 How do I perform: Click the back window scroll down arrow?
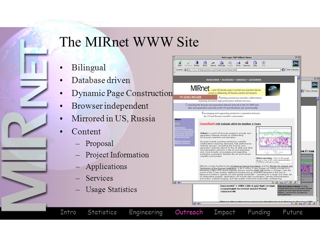(x=318, y=201)
